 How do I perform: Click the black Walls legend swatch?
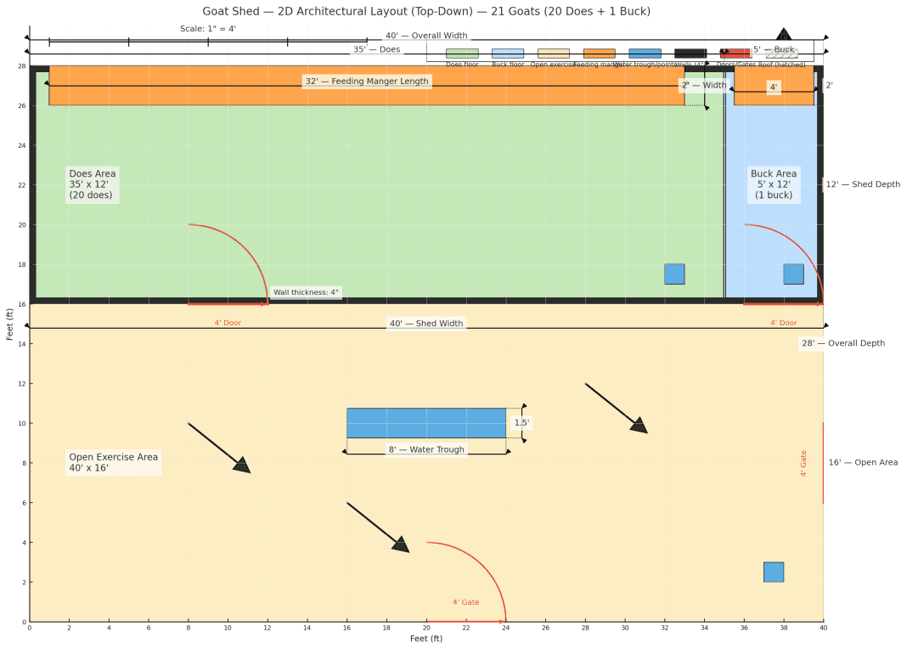pyautogui.click(x=690, y=54)
